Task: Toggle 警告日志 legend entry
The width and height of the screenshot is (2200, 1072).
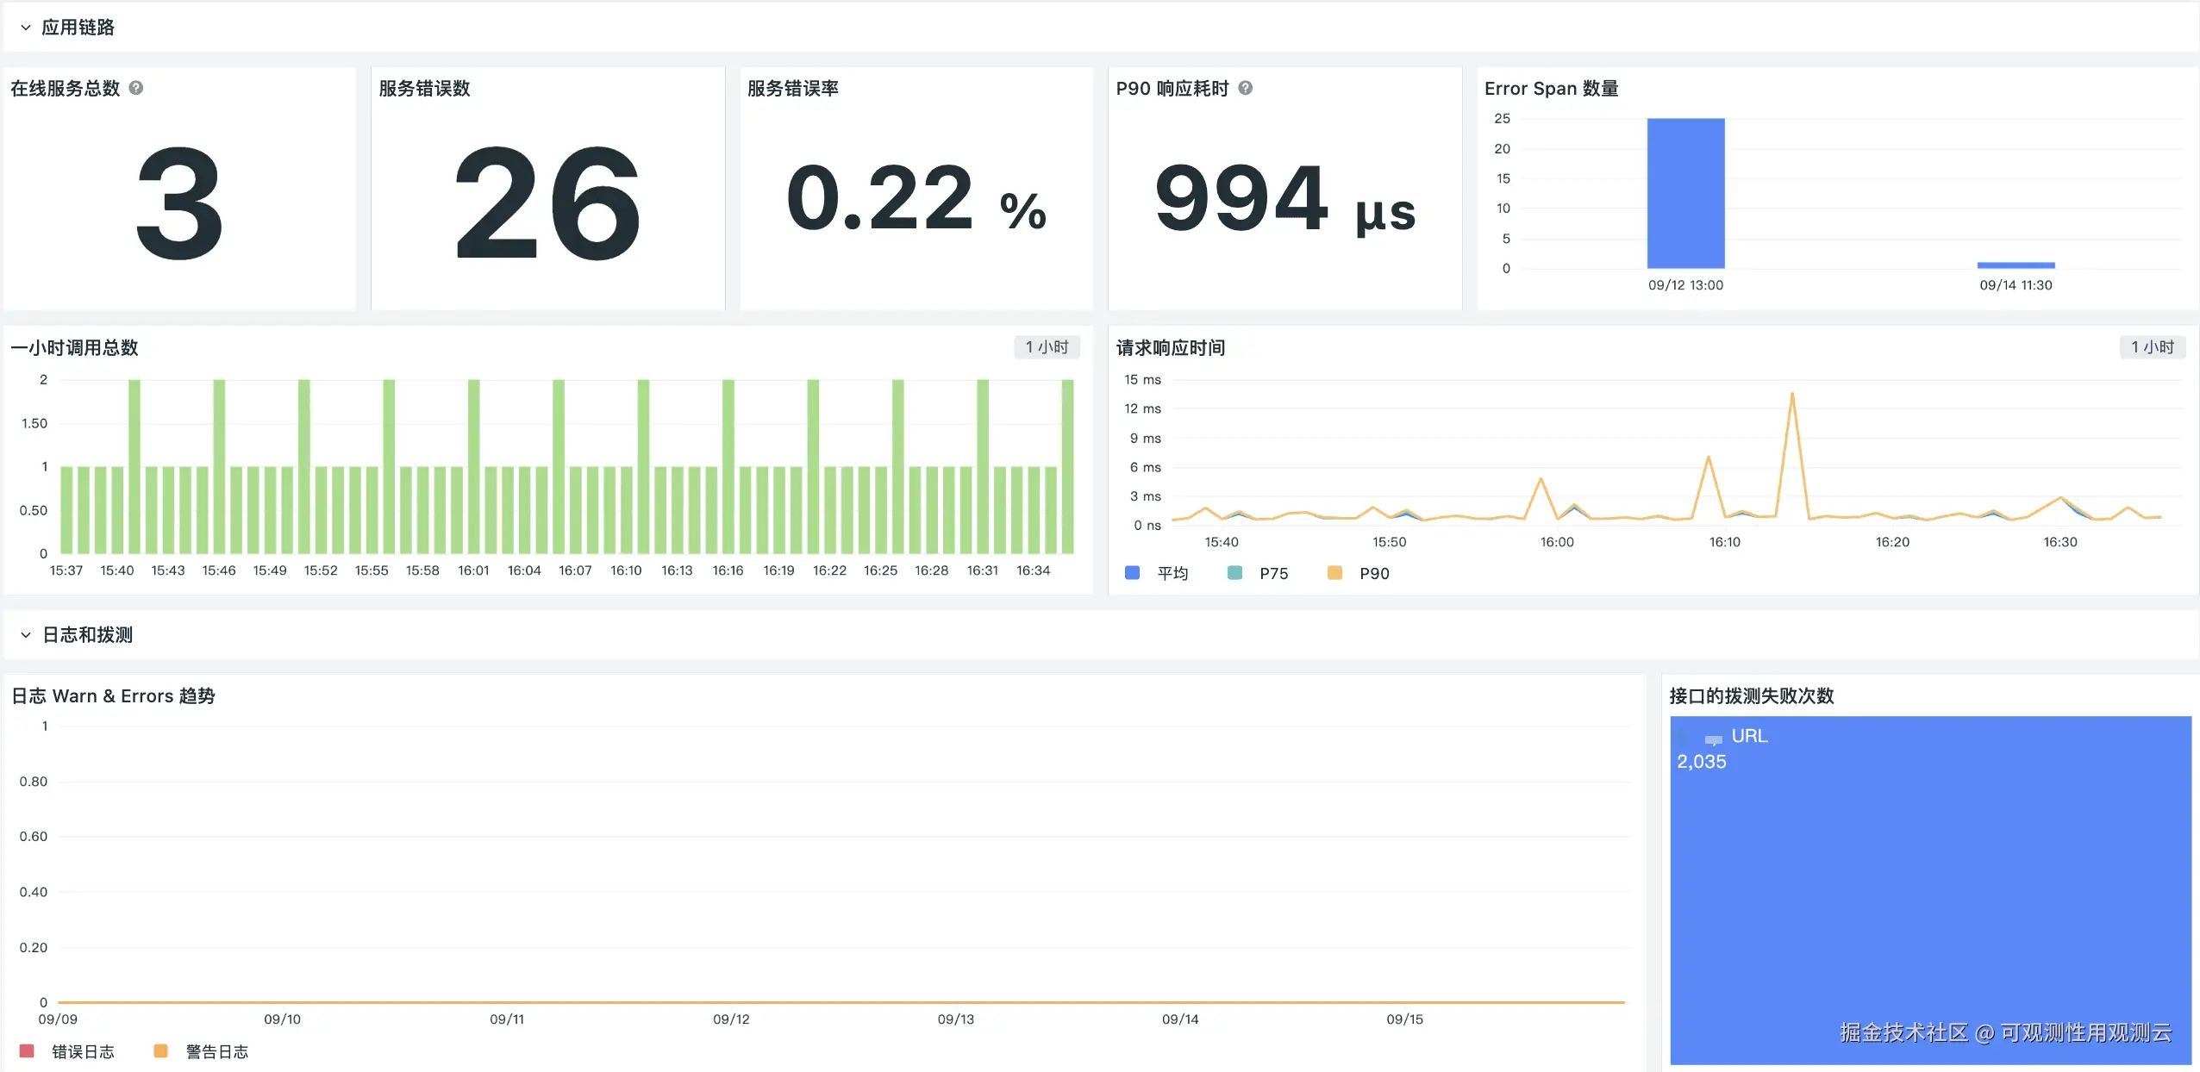Action: click(x=216, y=1051)
